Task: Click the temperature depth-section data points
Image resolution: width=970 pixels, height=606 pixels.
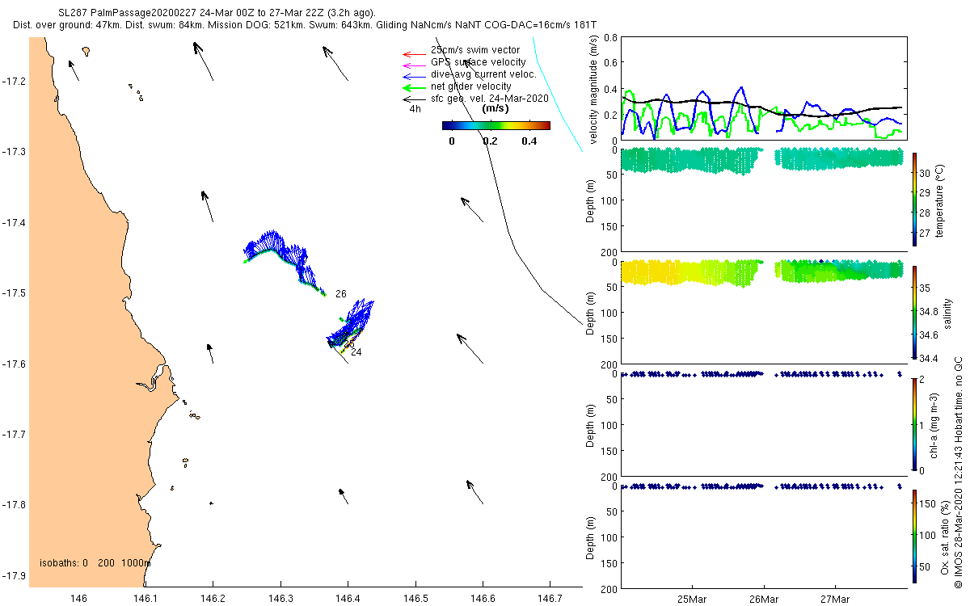Action: (760, 159)
